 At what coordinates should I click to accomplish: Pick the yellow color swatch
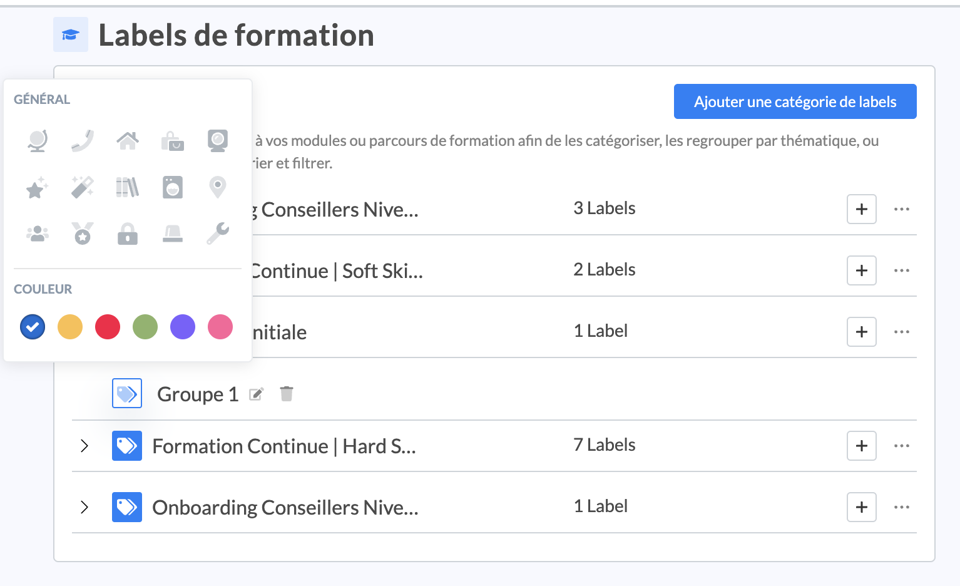[x=70, y=327]
